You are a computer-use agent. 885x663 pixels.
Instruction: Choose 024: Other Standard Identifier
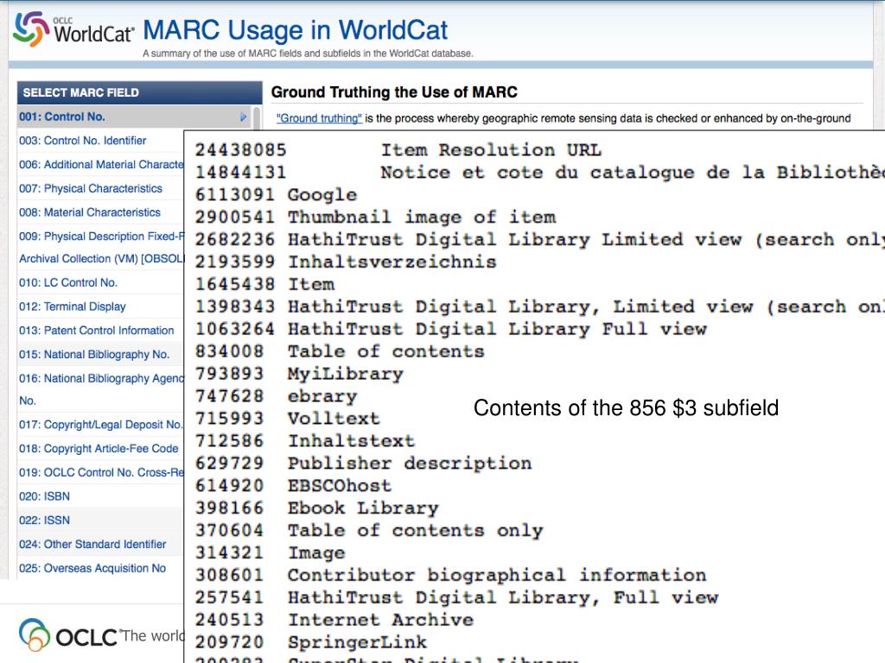pos(92,545)
